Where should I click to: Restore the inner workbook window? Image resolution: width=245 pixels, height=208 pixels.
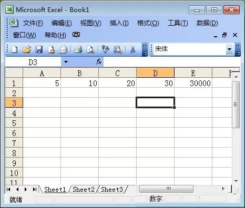[224, 35]
